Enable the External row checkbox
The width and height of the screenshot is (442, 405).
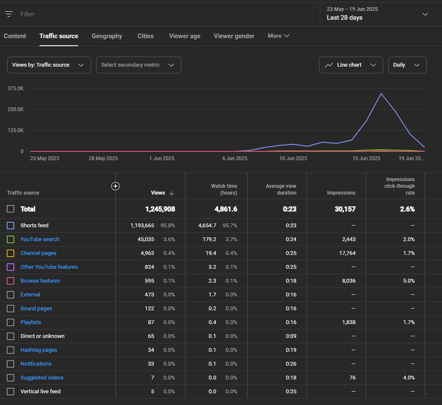click(x=10, y=295)
